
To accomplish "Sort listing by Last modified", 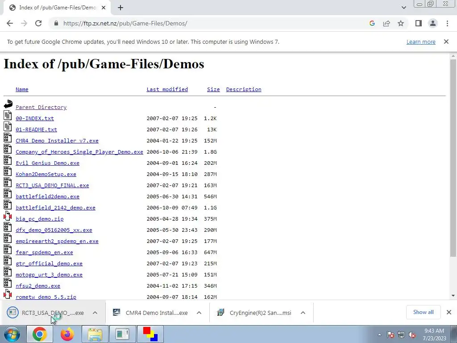I will point(167,89).
